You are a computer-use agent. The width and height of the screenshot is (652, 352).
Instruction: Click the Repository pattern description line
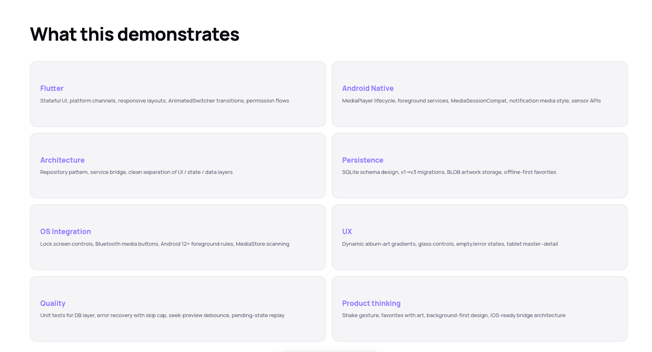pos(136,172)
